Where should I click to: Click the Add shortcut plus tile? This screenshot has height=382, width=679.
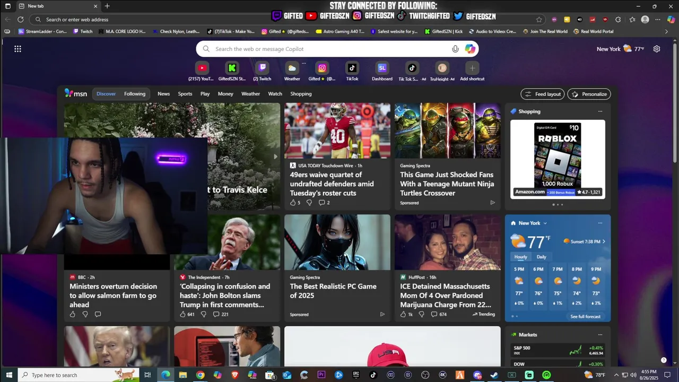tap(472, 71)
